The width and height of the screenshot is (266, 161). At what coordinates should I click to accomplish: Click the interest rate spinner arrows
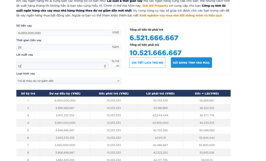105,66
